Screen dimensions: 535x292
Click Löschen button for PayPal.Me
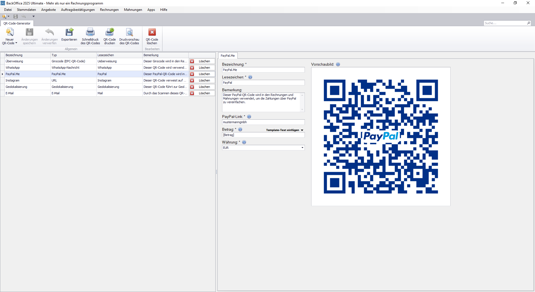pos(202,74)
